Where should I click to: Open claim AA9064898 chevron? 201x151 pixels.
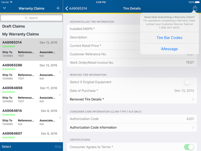click(60, 95)
